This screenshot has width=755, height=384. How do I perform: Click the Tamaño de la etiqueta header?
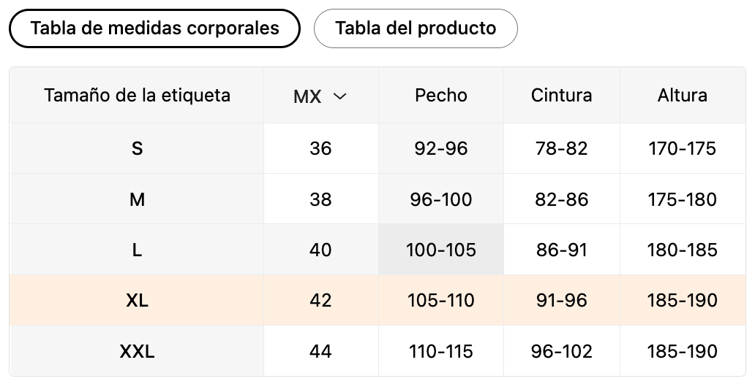tap(137, 96)
